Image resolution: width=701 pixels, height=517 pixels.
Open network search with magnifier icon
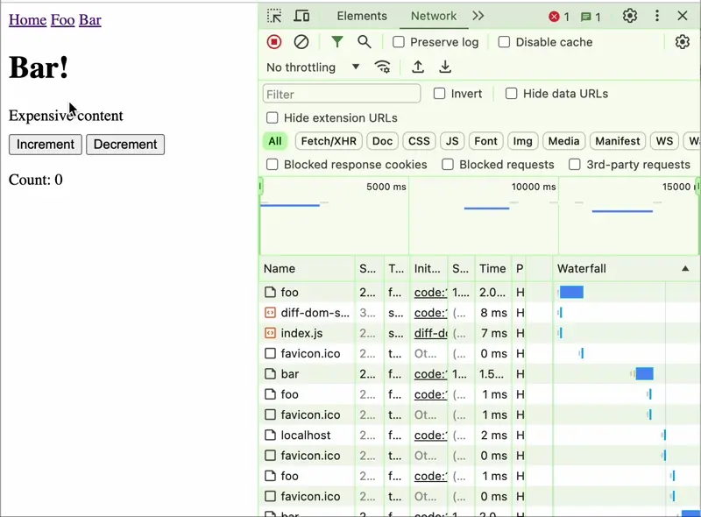(x=365, y=42)
